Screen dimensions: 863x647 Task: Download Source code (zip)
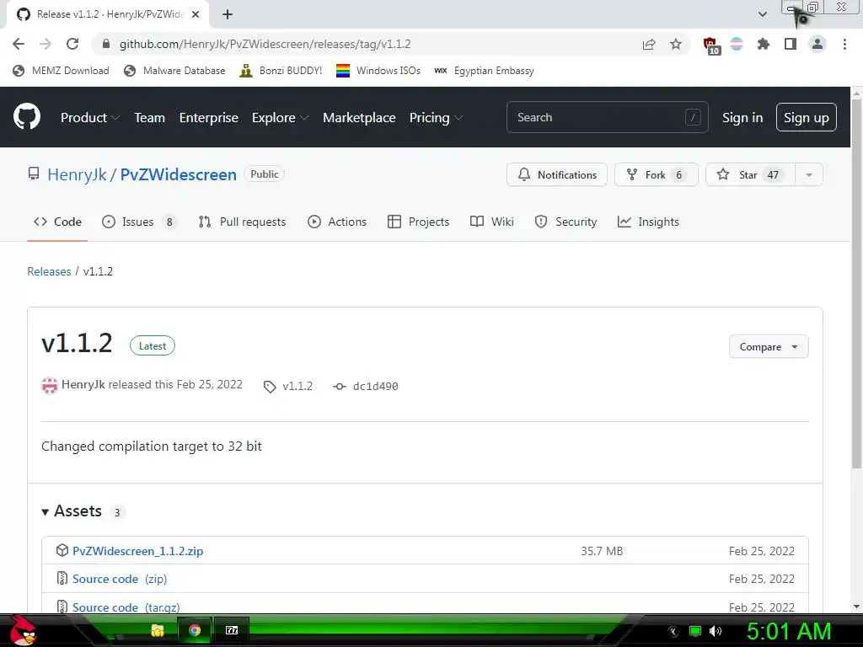click(120, 579)
